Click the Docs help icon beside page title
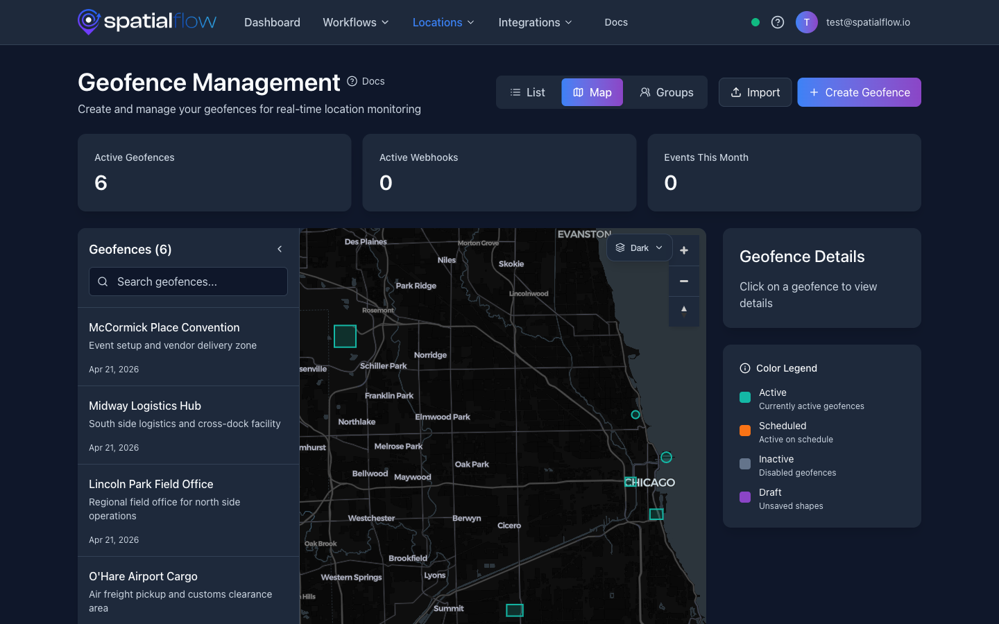Screen dimensions: 999x624 click(352, 81)
